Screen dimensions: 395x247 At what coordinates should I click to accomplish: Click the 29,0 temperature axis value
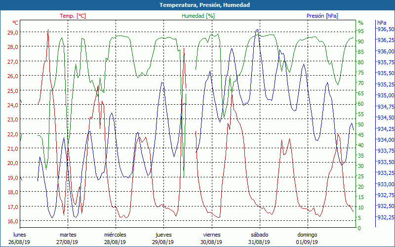[13, 32]
